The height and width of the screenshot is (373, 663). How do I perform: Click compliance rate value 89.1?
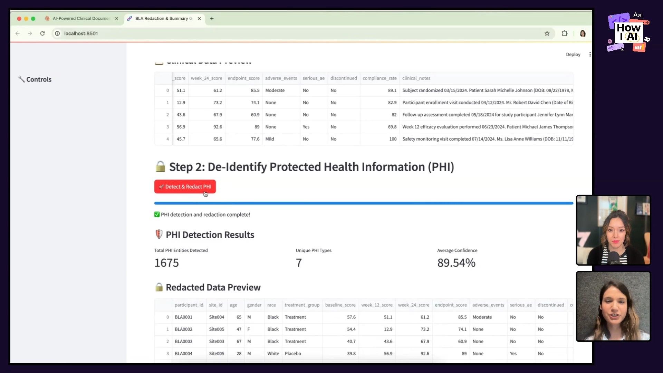[x=379, y=90]
